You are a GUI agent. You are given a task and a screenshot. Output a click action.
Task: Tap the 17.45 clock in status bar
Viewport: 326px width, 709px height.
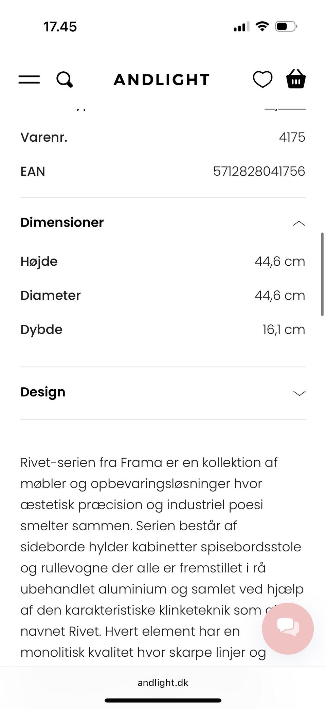click(x=60, y=27)
